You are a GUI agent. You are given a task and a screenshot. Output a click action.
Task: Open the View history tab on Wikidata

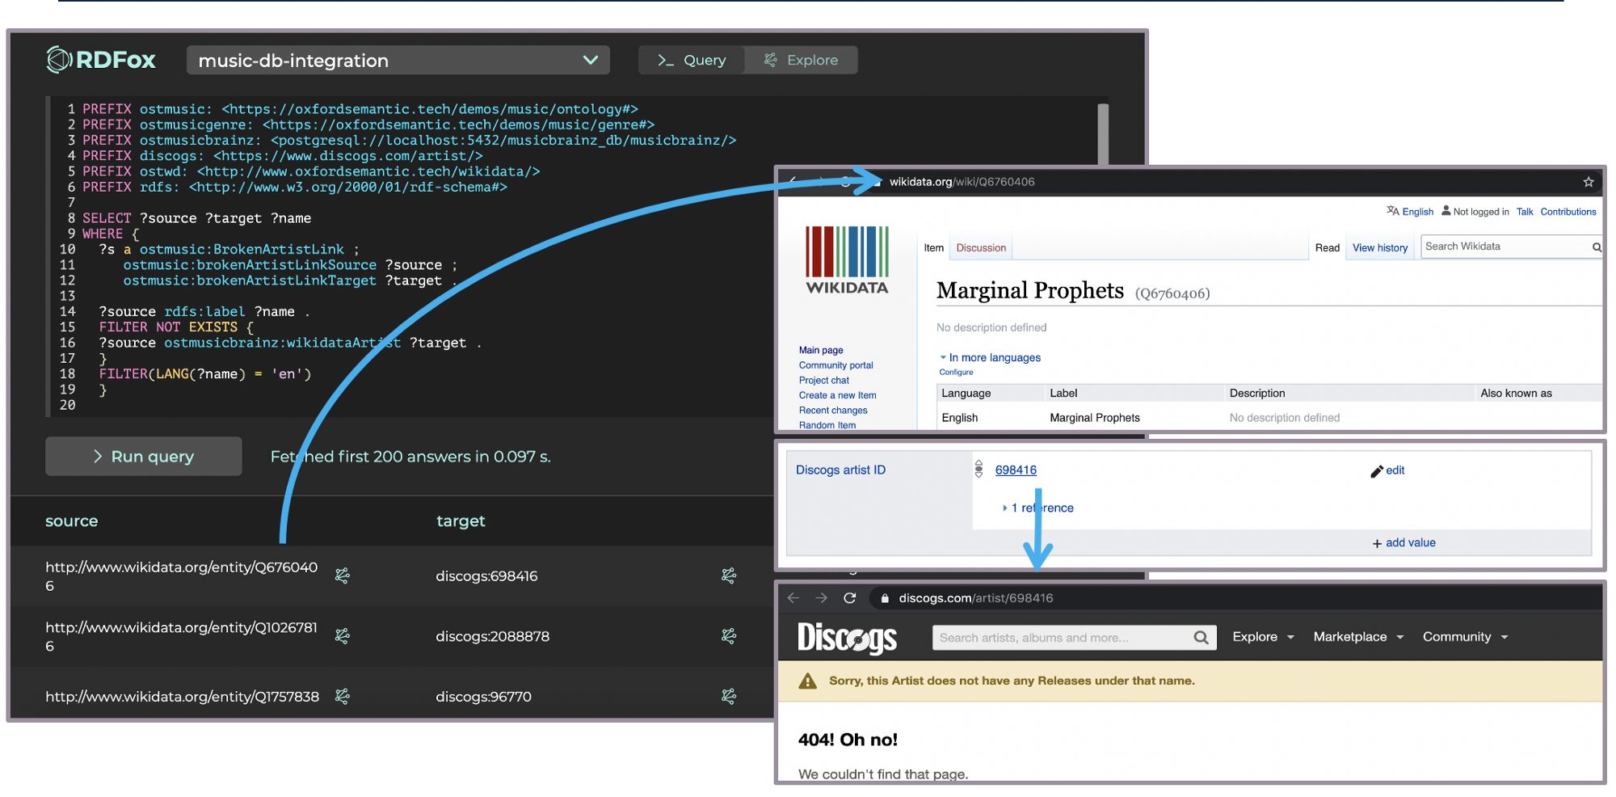pyautogui.click(x=1380, y=248)
